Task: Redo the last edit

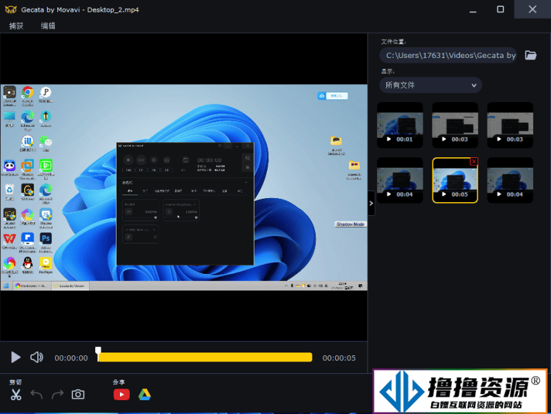Action: (x=58, y=394)
